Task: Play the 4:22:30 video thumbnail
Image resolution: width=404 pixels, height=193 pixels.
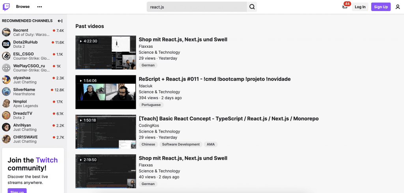Action: click(x=106, y=52)
